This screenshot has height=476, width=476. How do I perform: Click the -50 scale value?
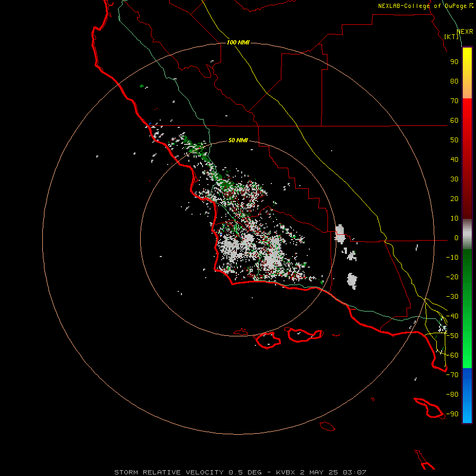tap(452, 336)
